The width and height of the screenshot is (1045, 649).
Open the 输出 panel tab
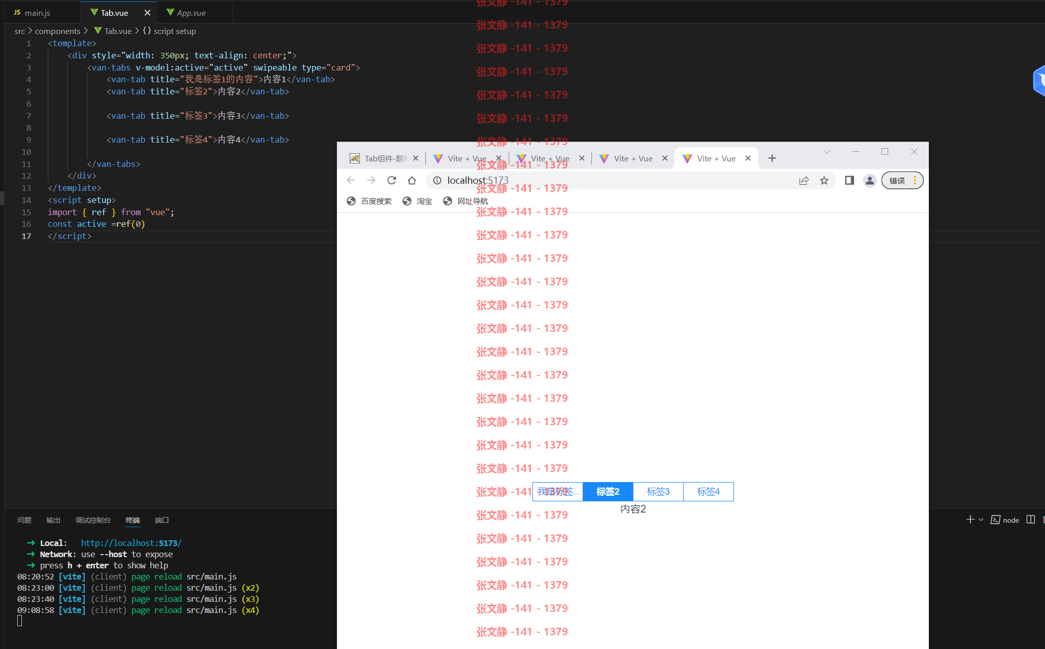53,520
